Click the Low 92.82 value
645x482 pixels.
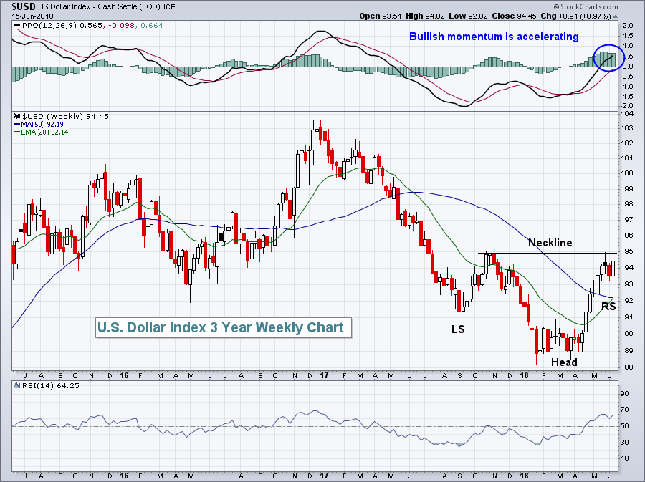pos(468,16)
